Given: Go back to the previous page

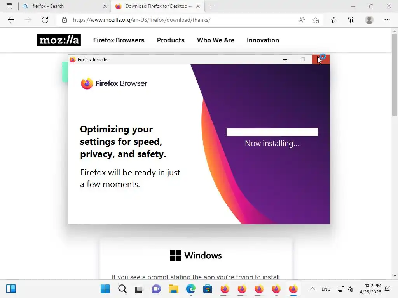Looking at the screenshot, I should [10, 20].
